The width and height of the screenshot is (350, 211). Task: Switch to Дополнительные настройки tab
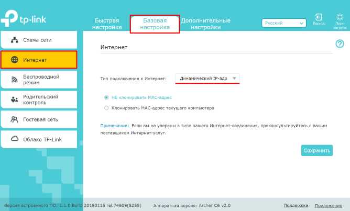tap(205, 24)
